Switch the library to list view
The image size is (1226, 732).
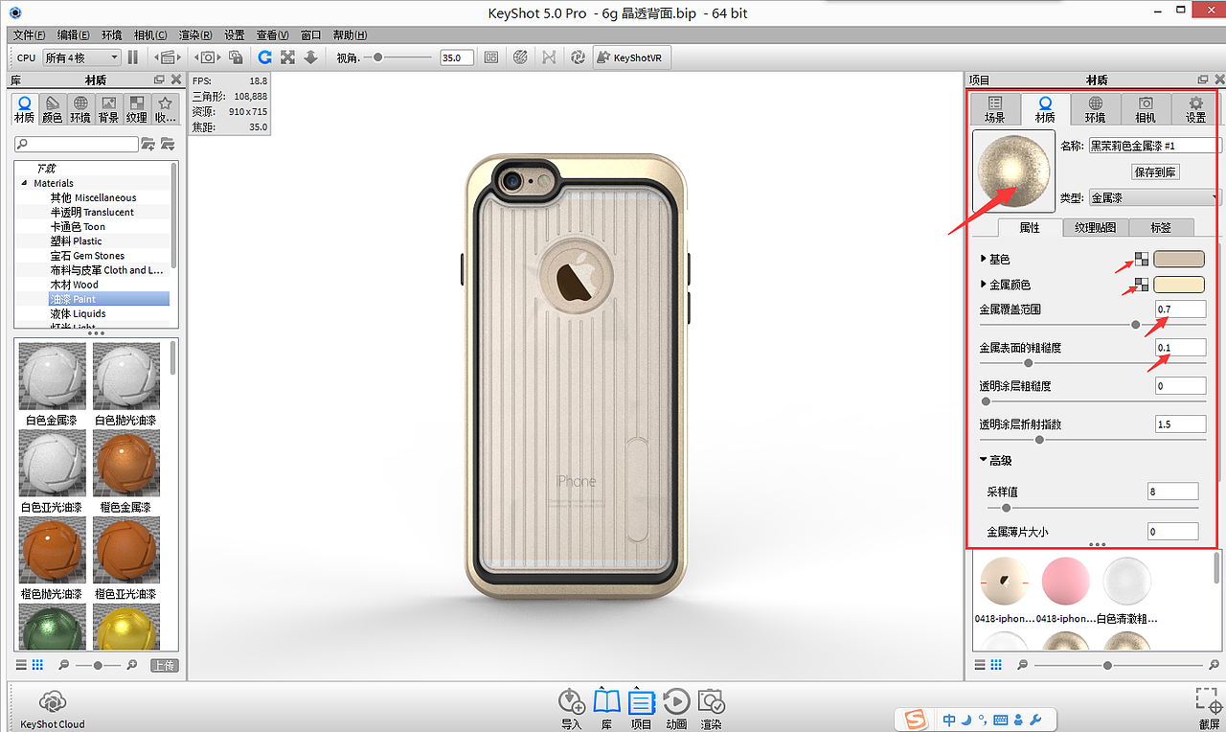pyautogui.click(x=22, y=664)
